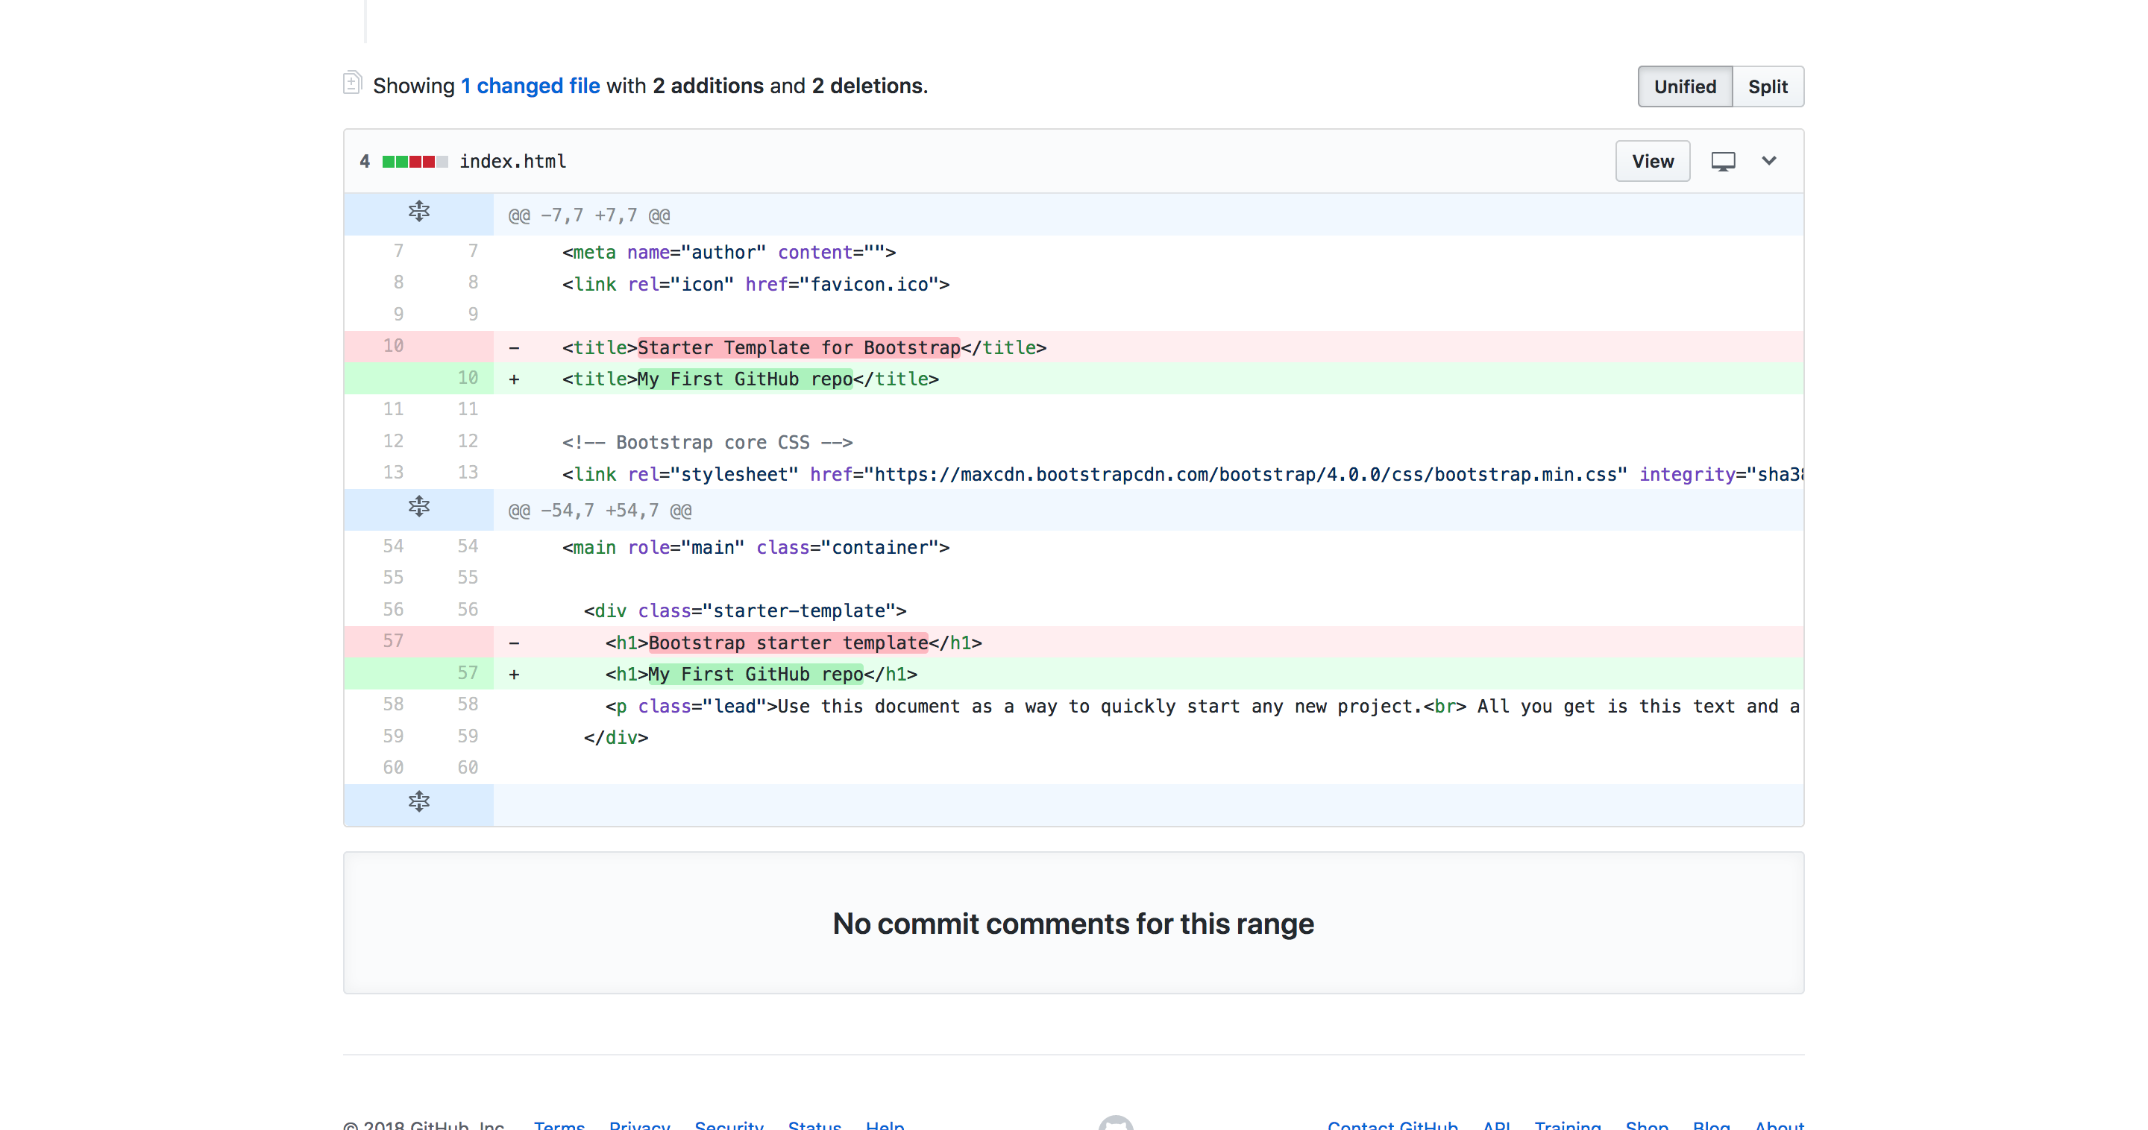Open the Terms footer link
Viewport: 2148px width, 1130px height.
click(559, 1125)
